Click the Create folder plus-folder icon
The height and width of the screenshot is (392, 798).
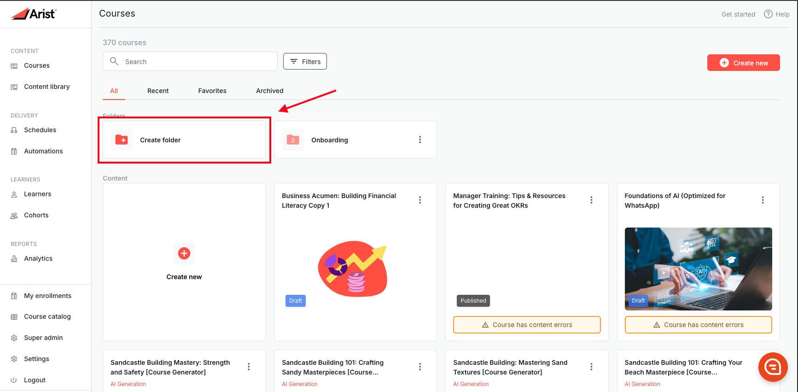click(122, 140)
